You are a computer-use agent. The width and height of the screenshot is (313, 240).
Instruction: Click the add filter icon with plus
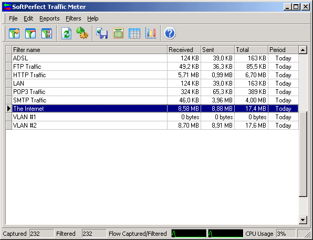(14, 33)
